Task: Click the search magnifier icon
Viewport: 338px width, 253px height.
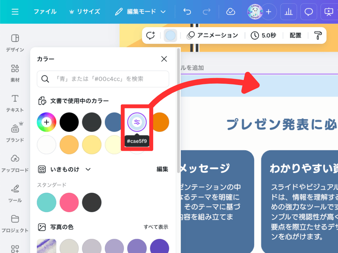Action: coord(45,79)
